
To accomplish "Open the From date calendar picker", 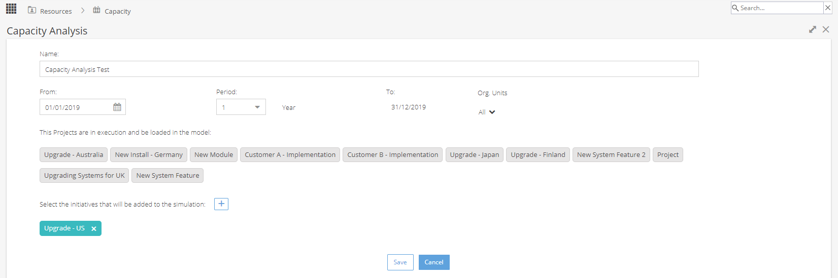I will coord(117,107).
